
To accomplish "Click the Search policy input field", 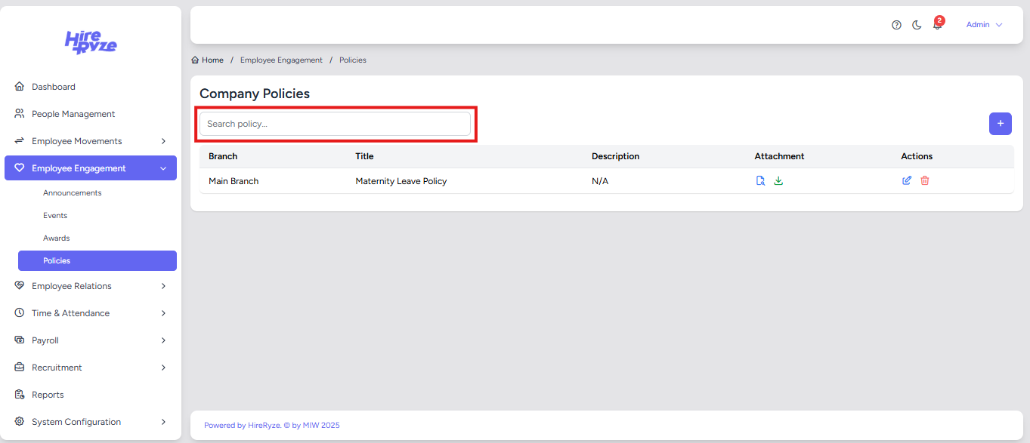I will point(335,124).
